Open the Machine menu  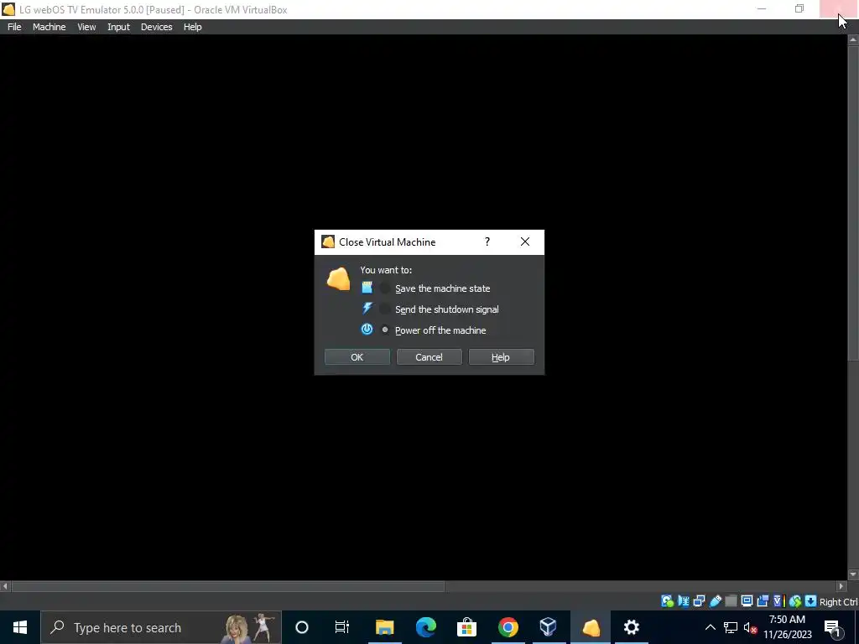[49, 27]
